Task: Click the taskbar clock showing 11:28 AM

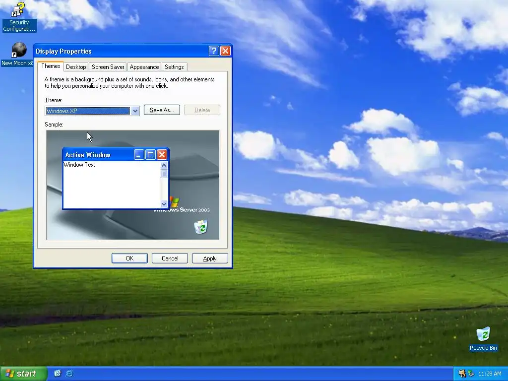Action: [490, 374]
